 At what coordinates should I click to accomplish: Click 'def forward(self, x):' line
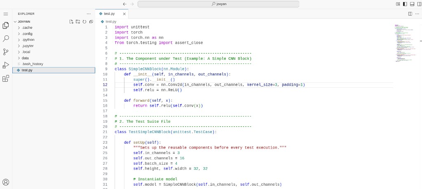coord(148,100)
